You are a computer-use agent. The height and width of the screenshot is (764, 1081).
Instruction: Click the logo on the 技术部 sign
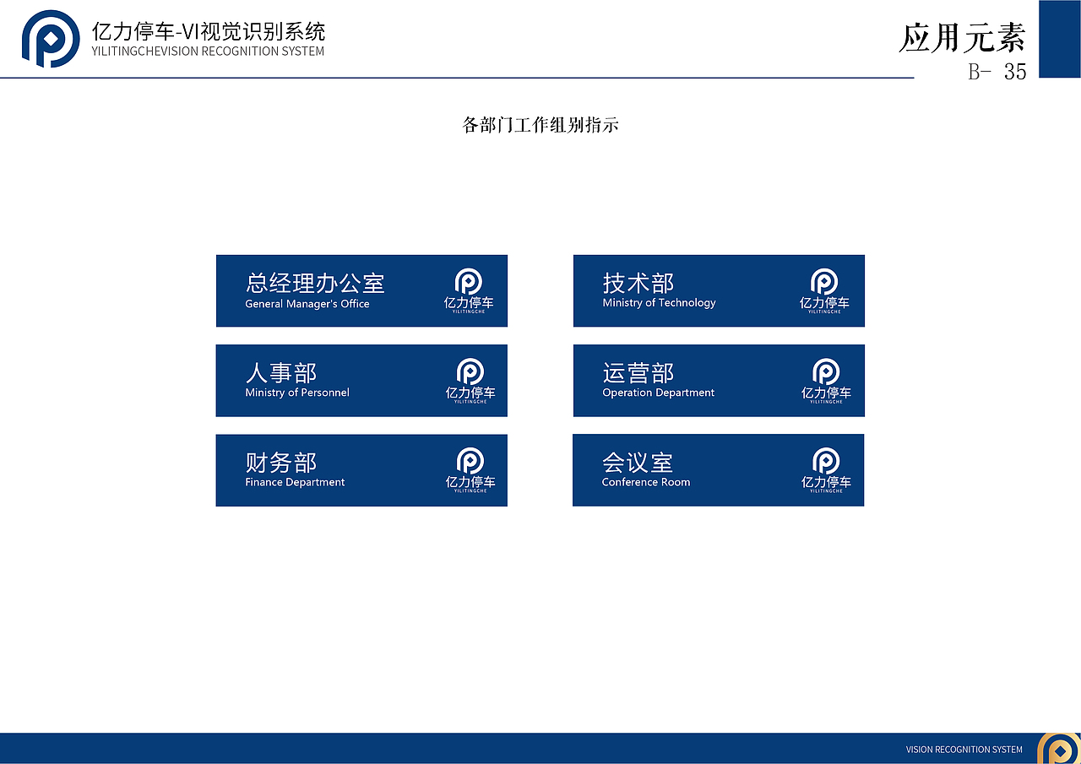825,291
